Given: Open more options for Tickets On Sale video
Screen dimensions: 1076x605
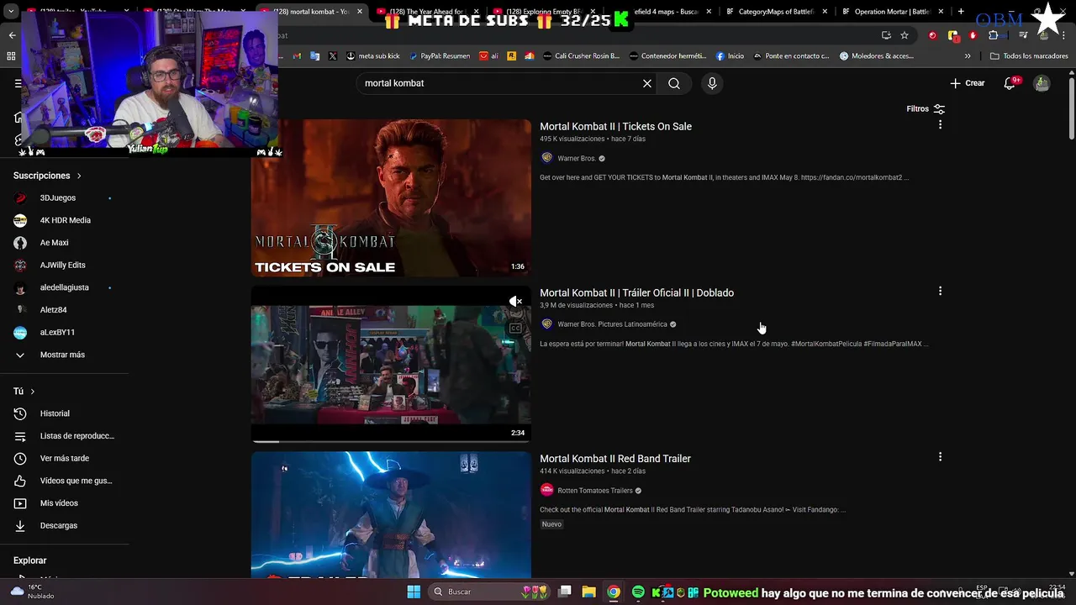Looking at the screenshot, I should [940, 124].
